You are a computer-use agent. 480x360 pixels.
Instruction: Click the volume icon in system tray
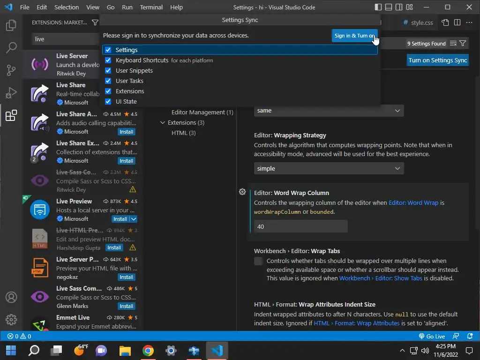click(425, 351)
